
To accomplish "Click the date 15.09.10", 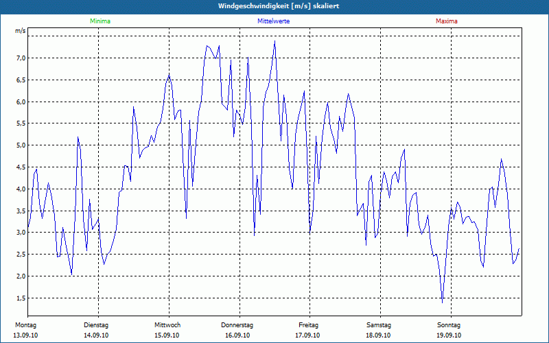I will coord(167,335).
